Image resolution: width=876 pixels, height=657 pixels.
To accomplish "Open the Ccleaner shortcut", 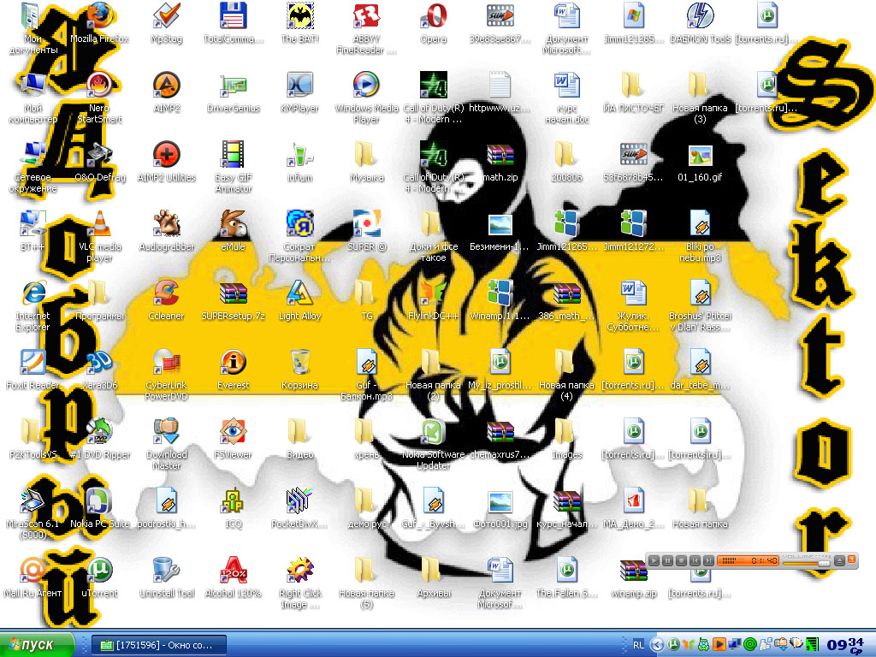I will coord(167,300).
